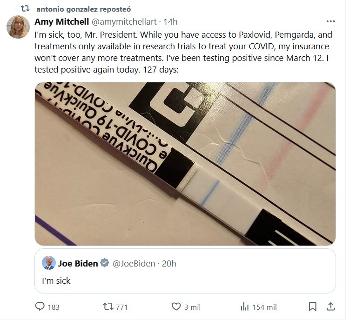The height and width of the screenshot is (320, 350).
Task: Click Joe Biden's avatar in quoted post
Action: [48, 263]
